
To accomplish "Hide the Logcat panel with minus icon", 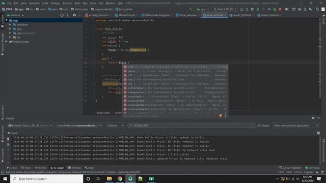I will click(x=318, y=118).
